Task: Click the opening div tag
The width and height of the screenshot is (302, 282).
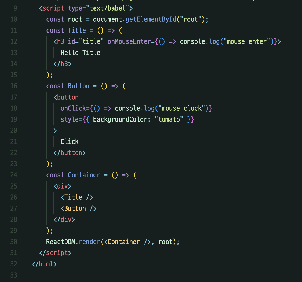Action: (x=62, y=186)
